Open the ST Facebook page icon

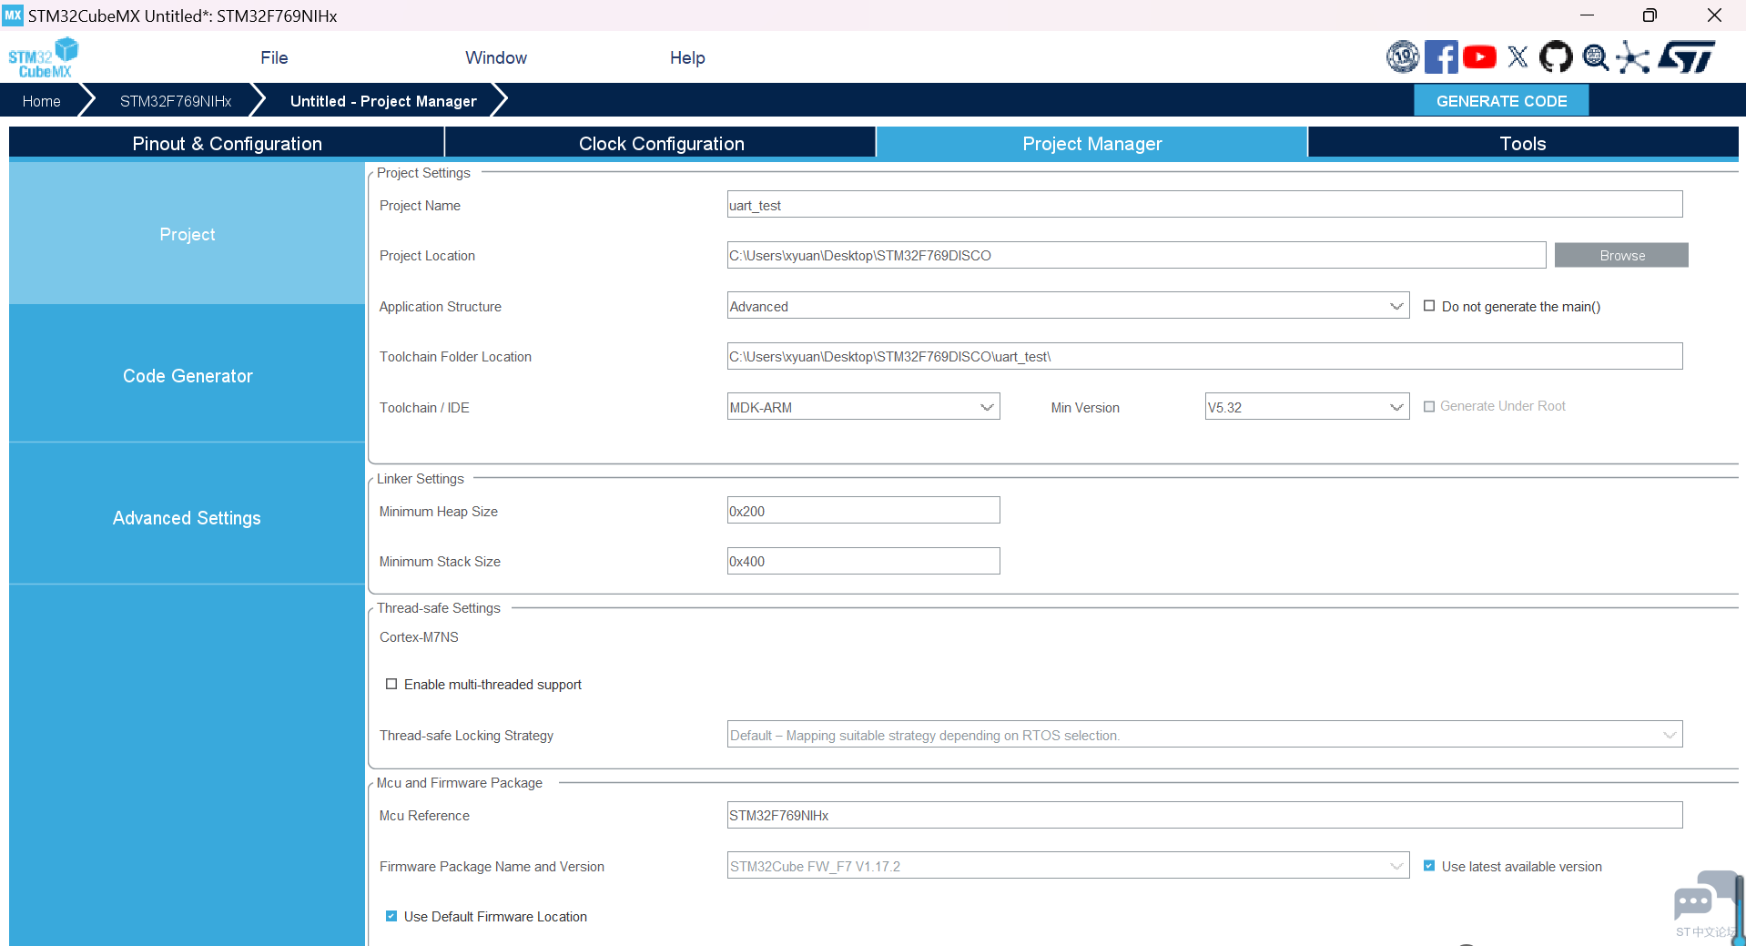coord(1441,57)
